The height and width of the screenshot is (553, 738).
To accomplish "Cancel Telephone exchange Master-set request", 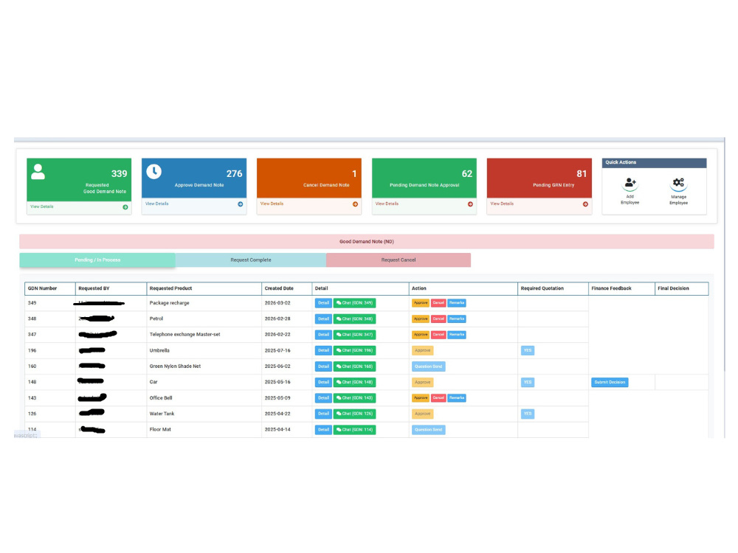I will [438, 335].
